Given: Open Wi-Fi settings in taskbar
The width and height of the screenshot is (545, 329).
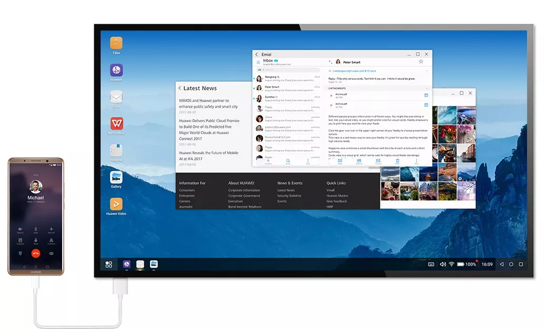Looking at the screenshot, I should [451, 264].
